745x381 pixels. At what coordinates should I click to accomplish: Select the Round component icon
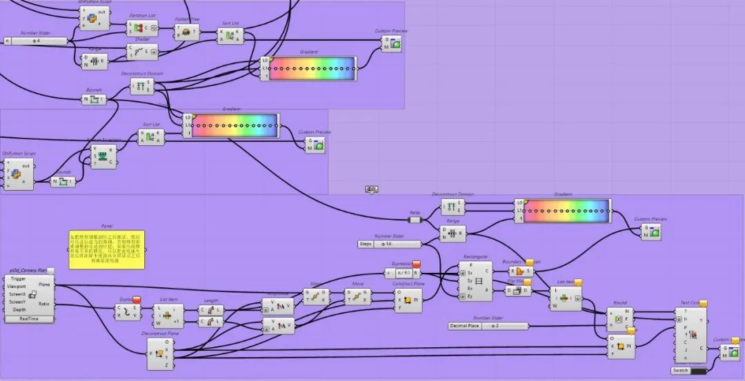619,320
